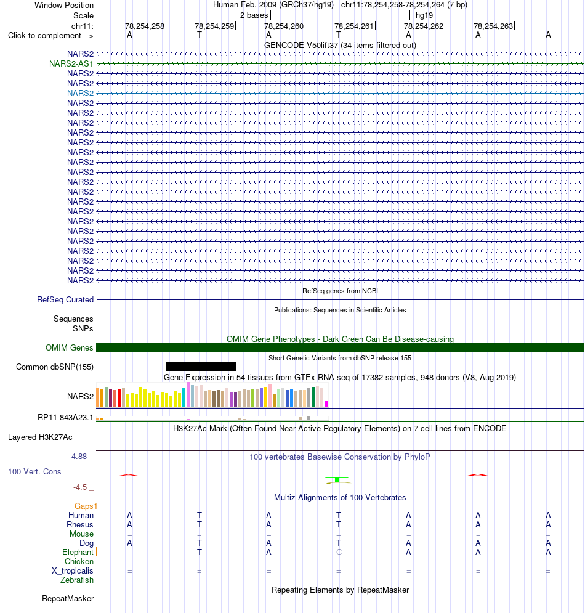Click the light-blue highlighted NARS2 label
Screen dimensions: 585x613
point(80,93)
